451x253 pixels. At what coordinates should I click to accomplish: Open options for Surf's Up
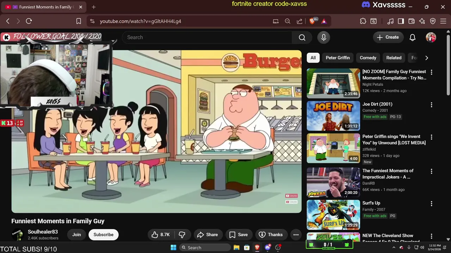tap(431, 203)
